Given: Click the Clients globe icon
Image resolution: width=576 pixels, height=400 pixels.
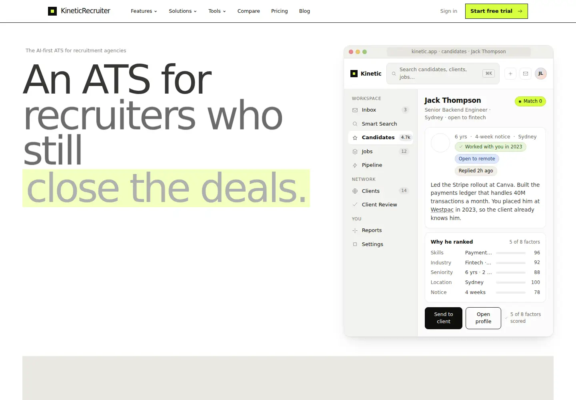Looking at the screenshot, I should 355,191.
